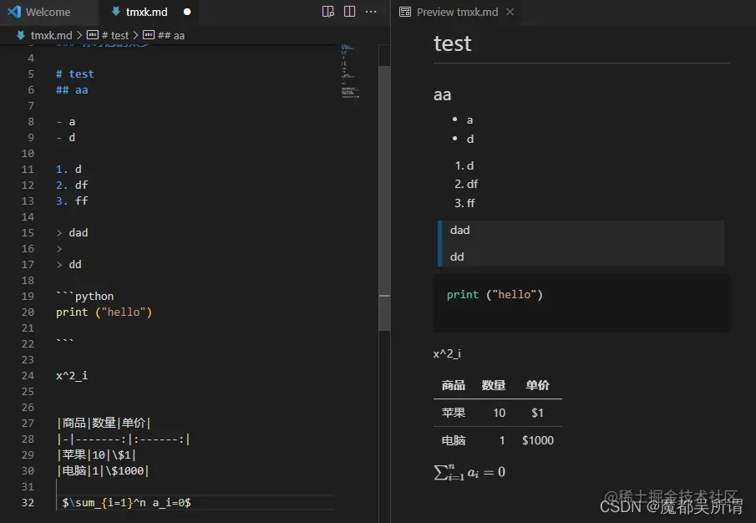This screenshot has width=756, height=523.
Task: Click the tmxk.md breadcrumb
Action: (x=51, y=35)
